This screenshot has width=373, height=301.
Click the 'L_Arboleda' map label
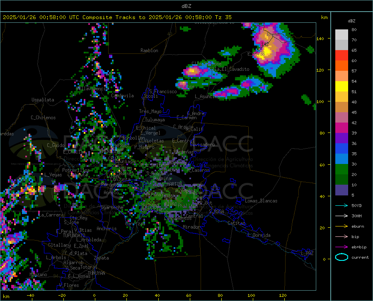89,240
